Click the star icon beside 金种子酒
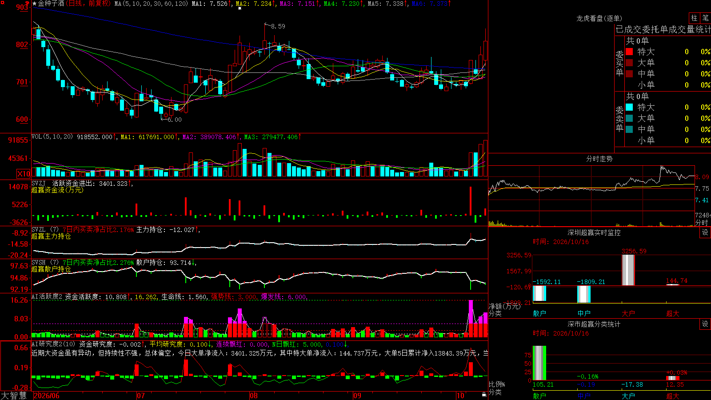The width and height of the screenshot is (711, 400). (35, 4)
